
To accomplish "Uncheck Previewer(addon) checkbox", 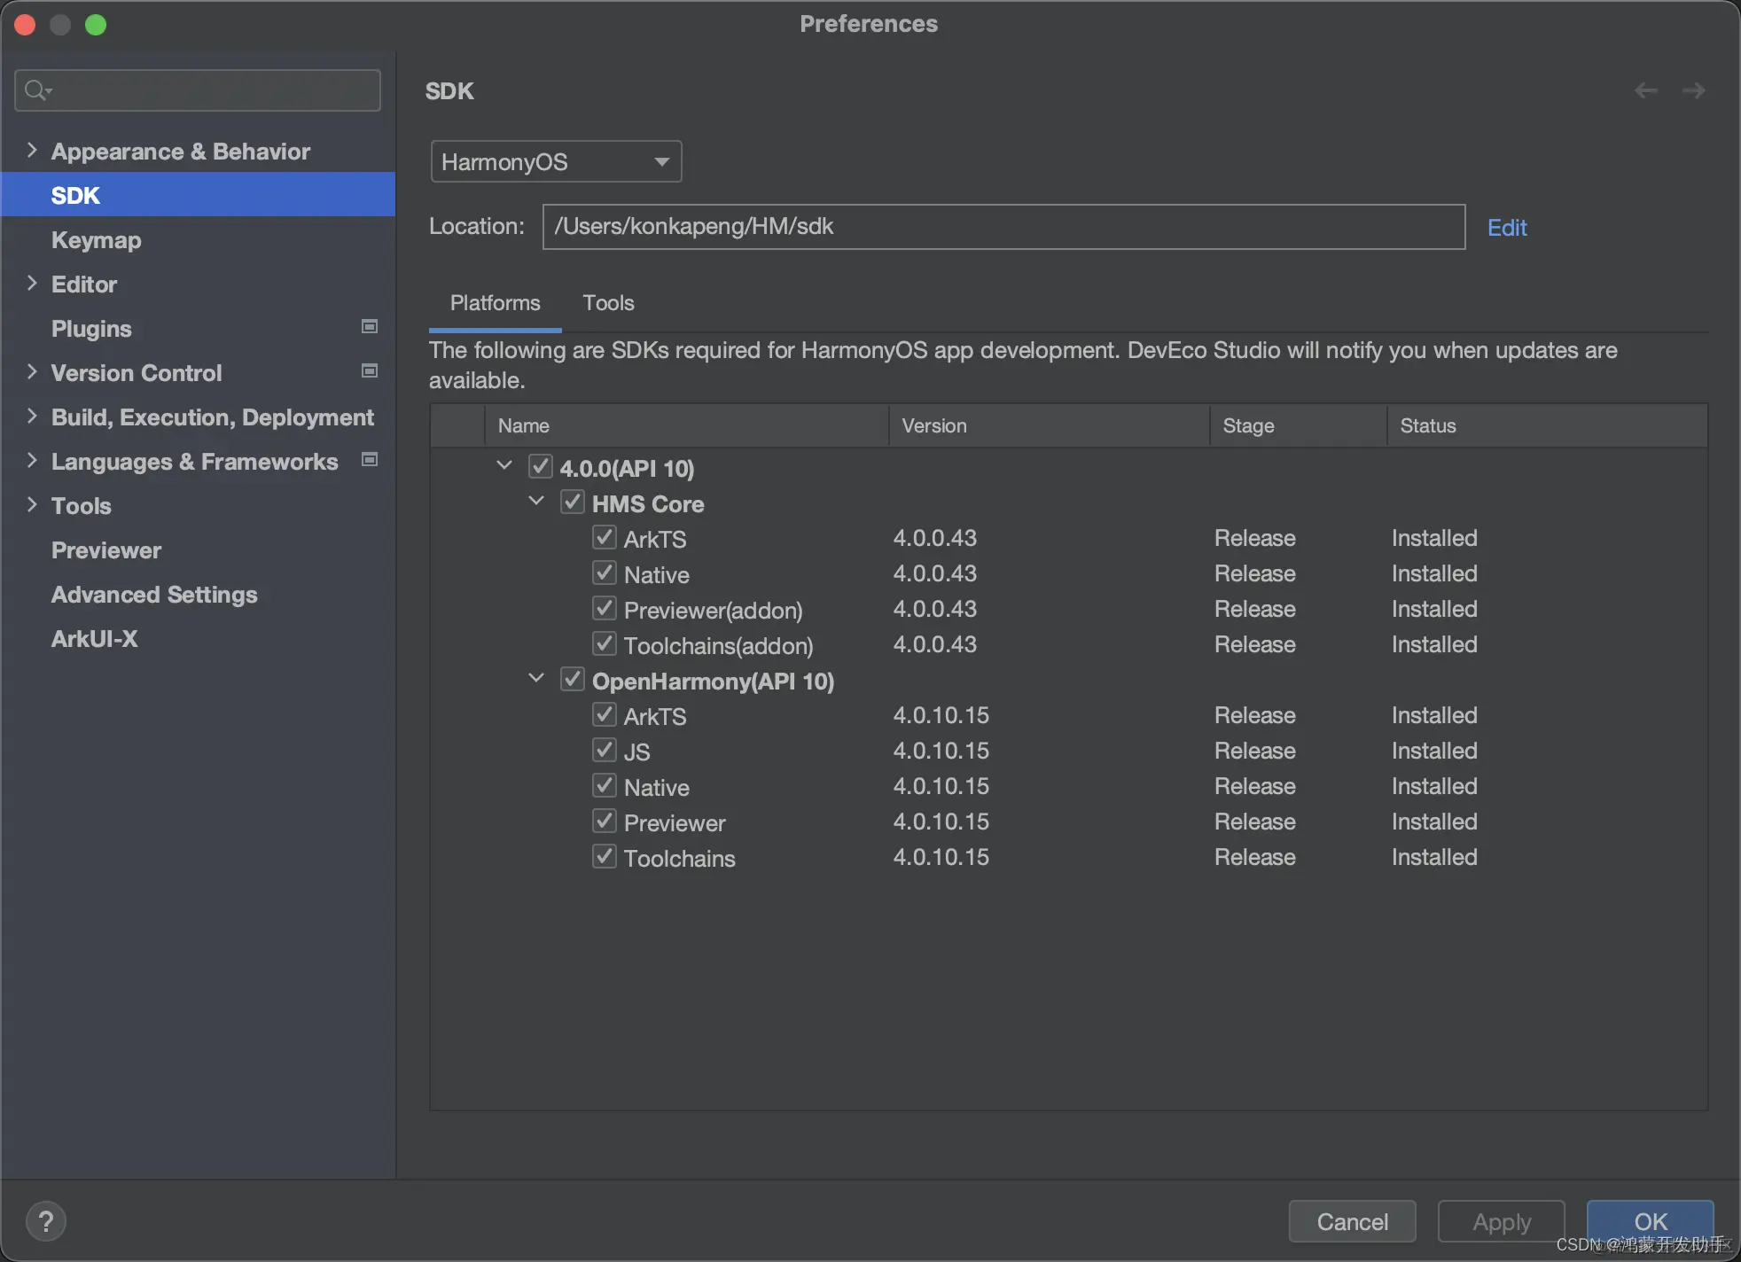I will pyautogui.click(x=604, y=609).
